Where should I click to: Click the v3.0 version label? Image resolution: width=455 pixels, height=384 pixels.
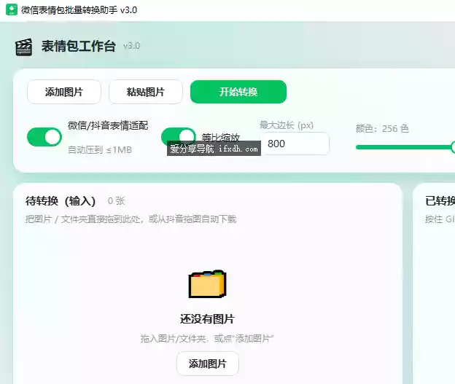coord(131,46)
